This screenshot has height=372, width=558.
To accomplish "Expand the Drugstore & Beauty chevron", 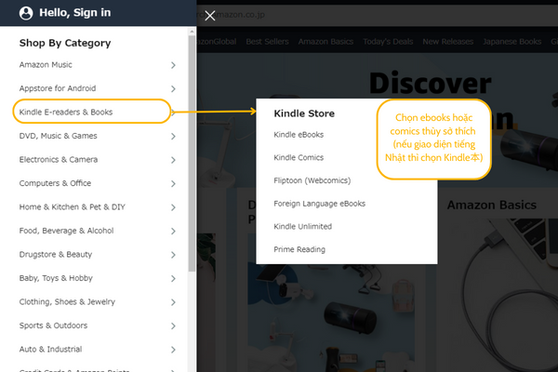I will (173, 255).
